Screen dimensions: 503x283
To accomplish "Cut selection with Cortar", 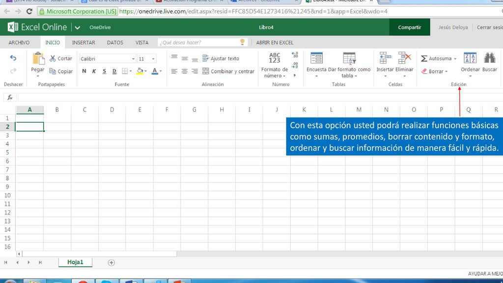I will (x=60, y=58).
